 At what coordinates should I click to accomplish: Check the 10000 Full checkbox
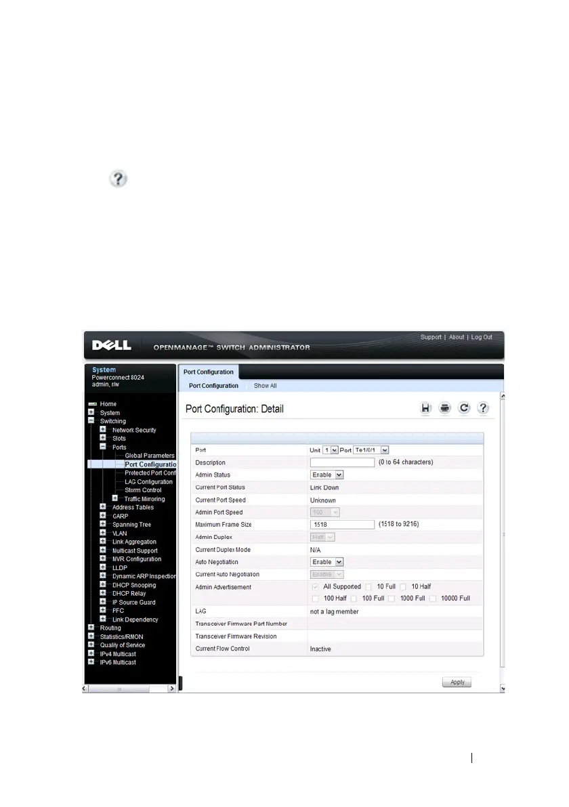tap(433, 598)
